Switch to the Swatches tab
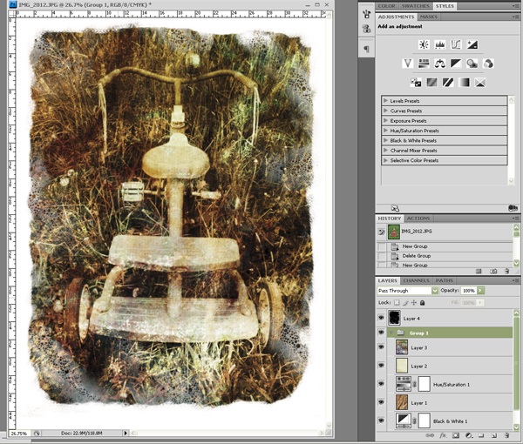The width and height of the screenshot is (523, 444). 415,6
